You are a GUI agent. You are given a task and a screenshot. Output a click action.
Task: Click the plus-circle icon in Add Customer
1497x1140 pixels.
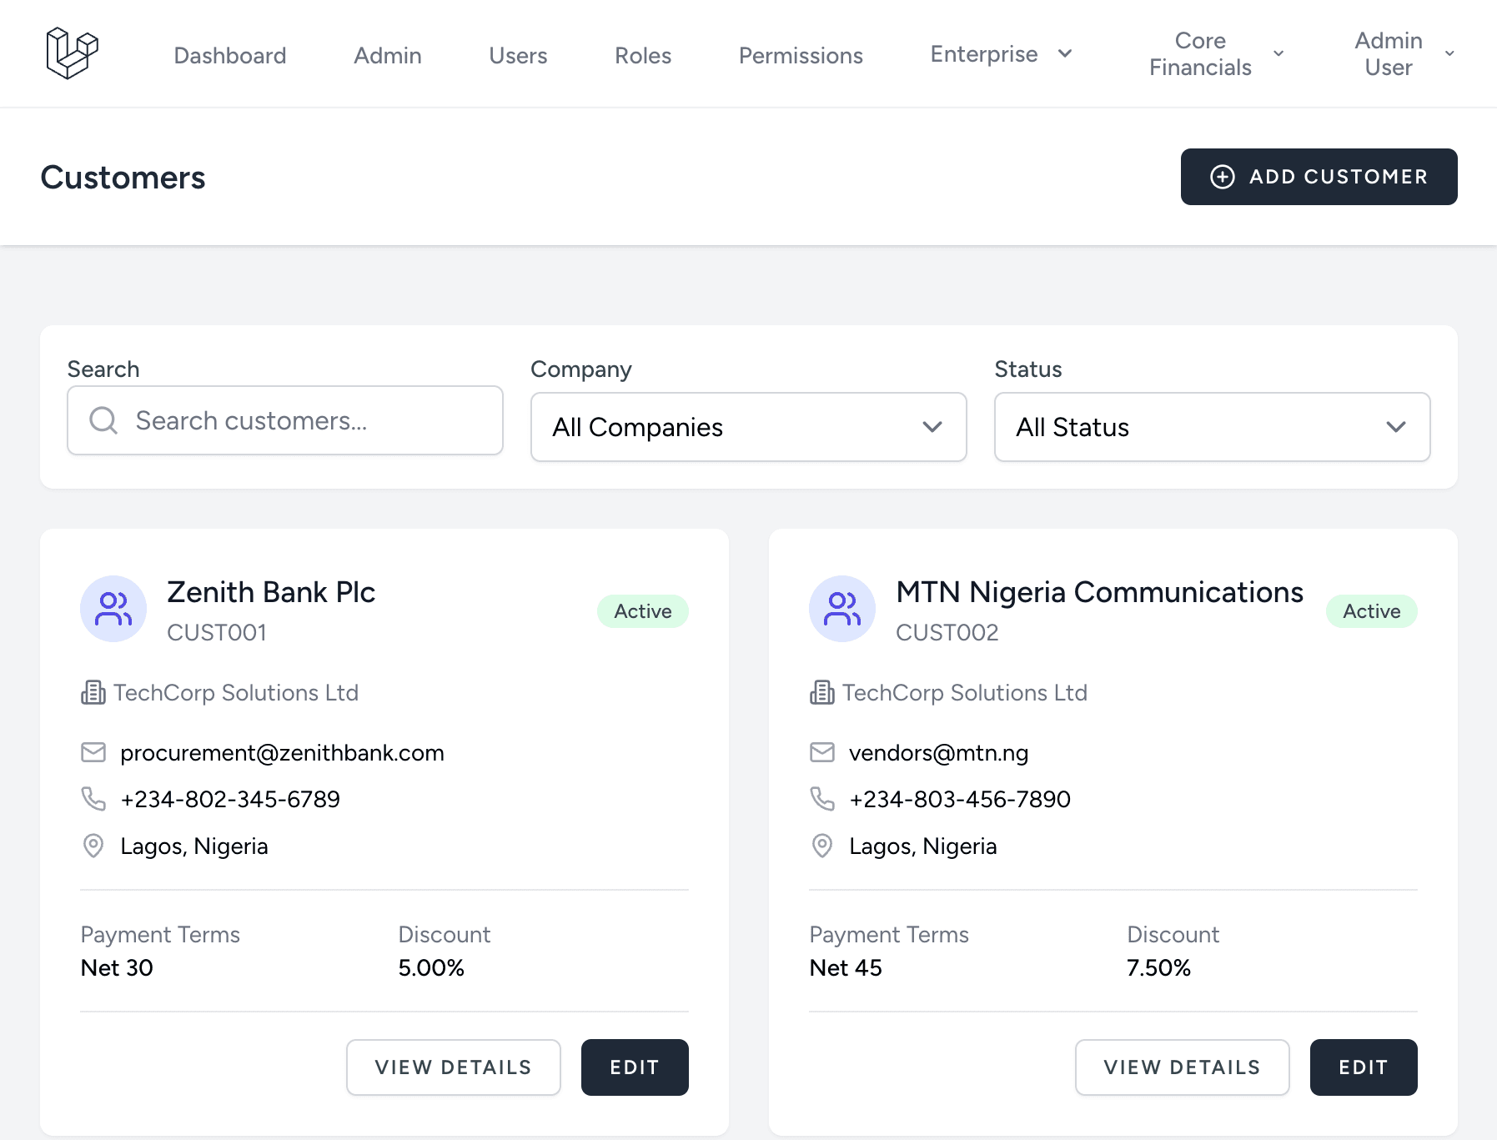[x=1223, y=177]
